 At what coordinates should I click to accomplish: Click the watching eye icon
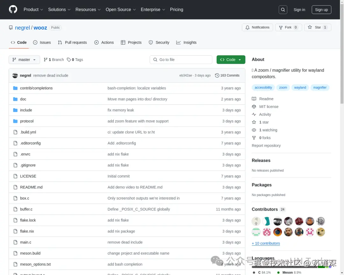[254, 130]
